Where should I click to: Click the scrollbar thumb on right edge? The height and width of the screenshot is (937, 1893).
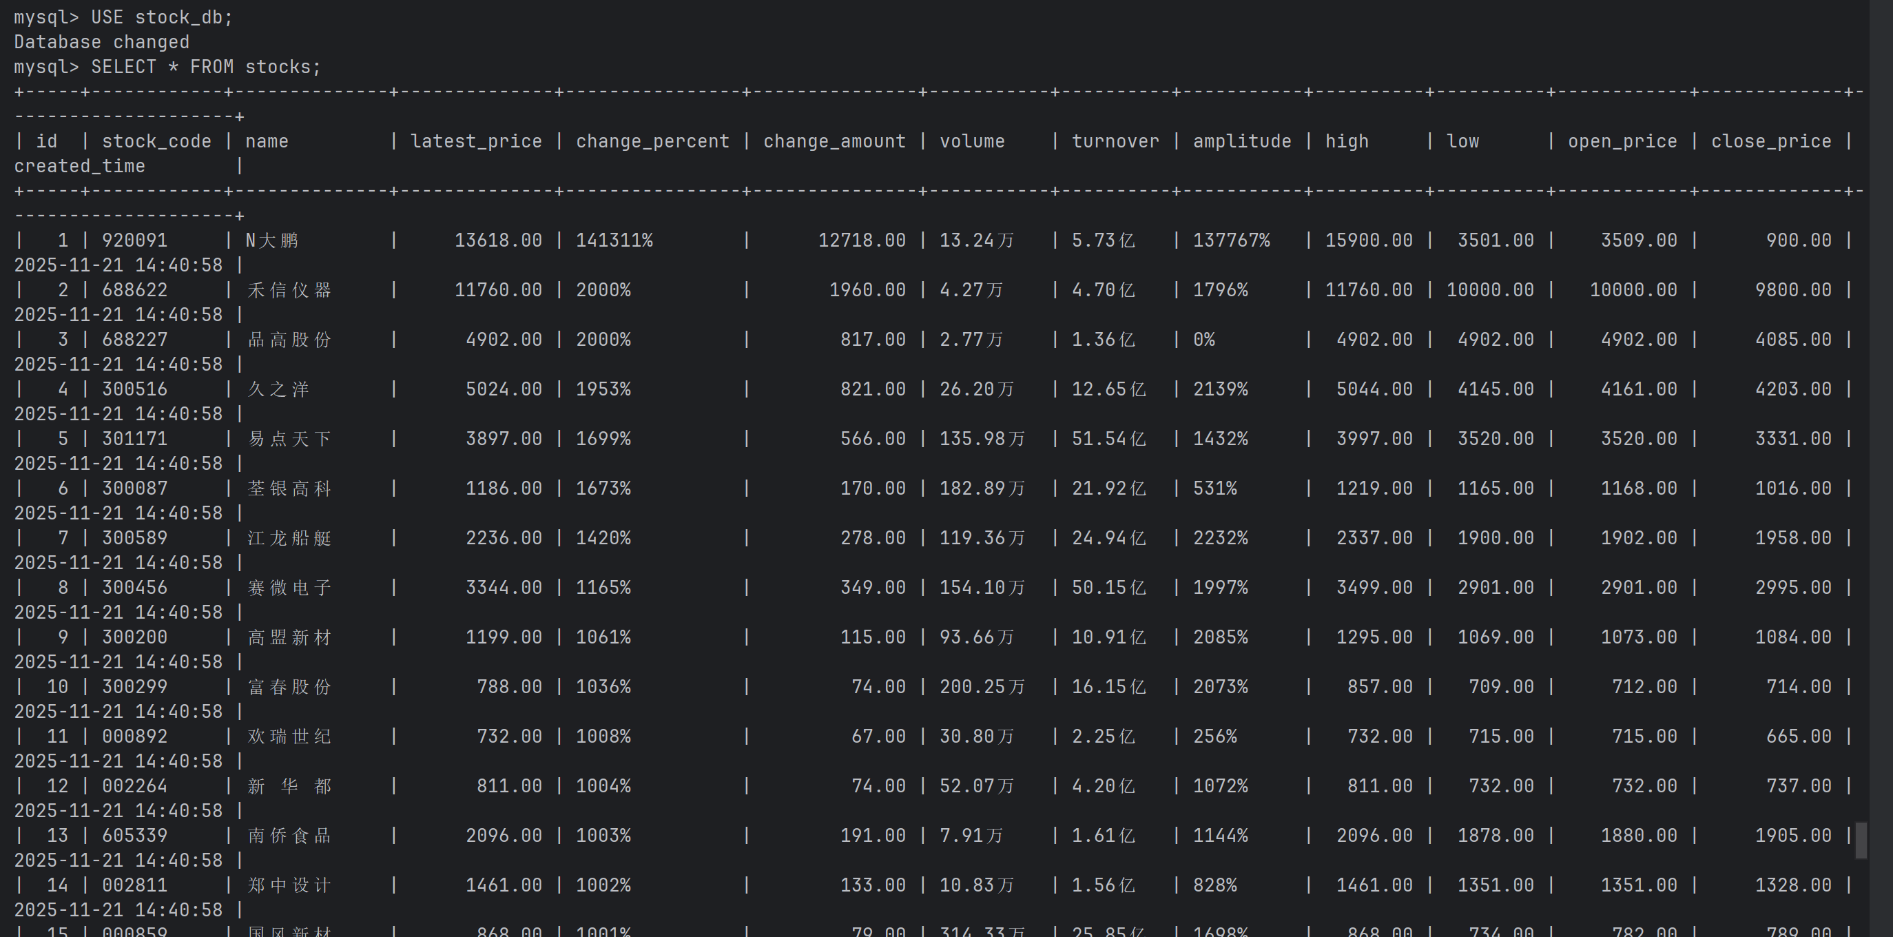point(1861,840)
